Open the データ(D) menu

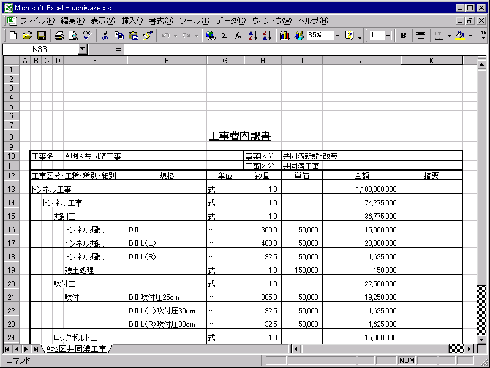tap(231, 21)
